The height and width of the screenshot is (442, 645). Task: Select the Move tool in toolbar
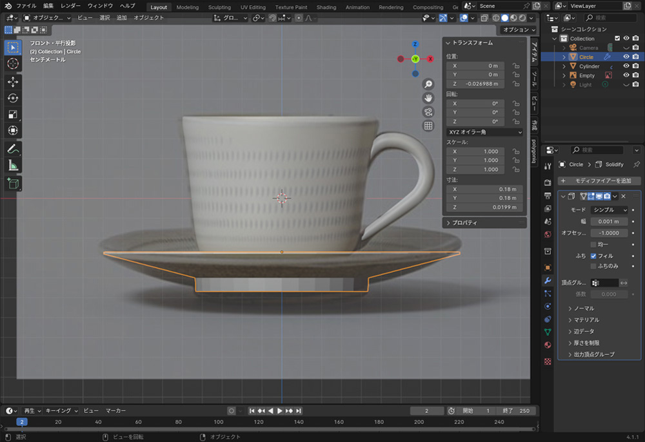click(13, 82)
